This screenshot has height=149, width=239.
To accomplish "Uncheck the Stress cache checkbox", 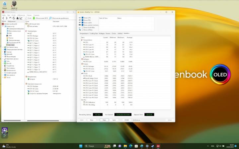I will (x=82, y=23).
